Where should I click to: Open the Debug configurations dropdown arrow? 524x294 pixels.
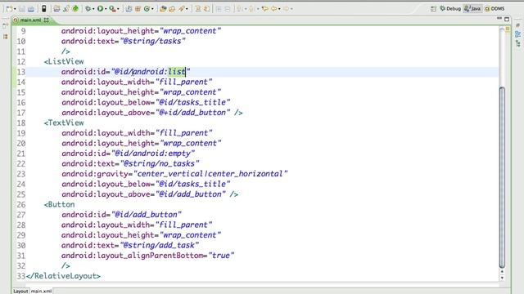point(93,9)
